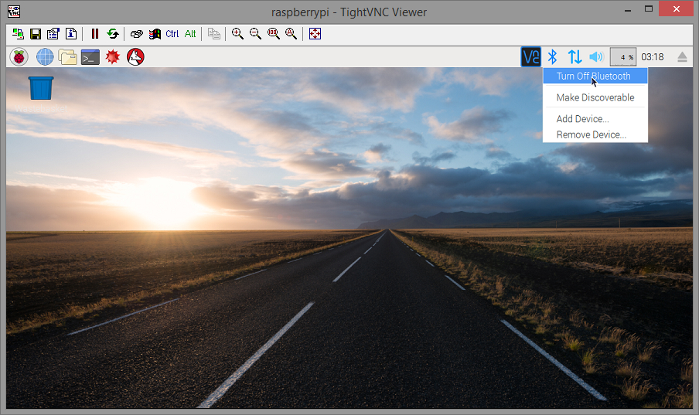The width and height of the screenshot is (699, 415).
Task: Open the TightVNC title bar system menu icon
Action: [x=14, y=11]
